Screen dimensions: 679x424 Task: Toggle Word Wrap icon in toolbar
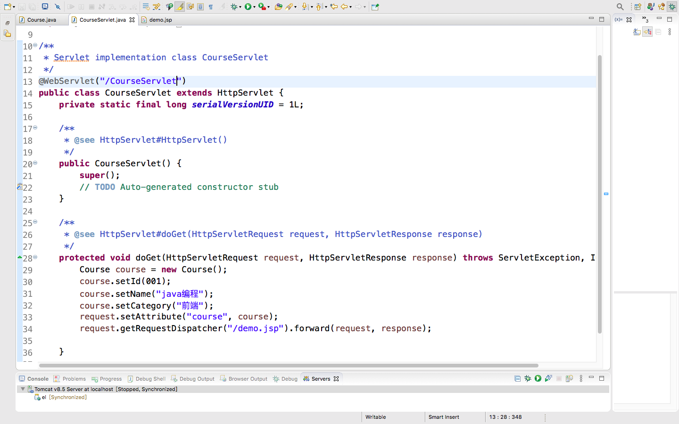(x=190, y=7)
